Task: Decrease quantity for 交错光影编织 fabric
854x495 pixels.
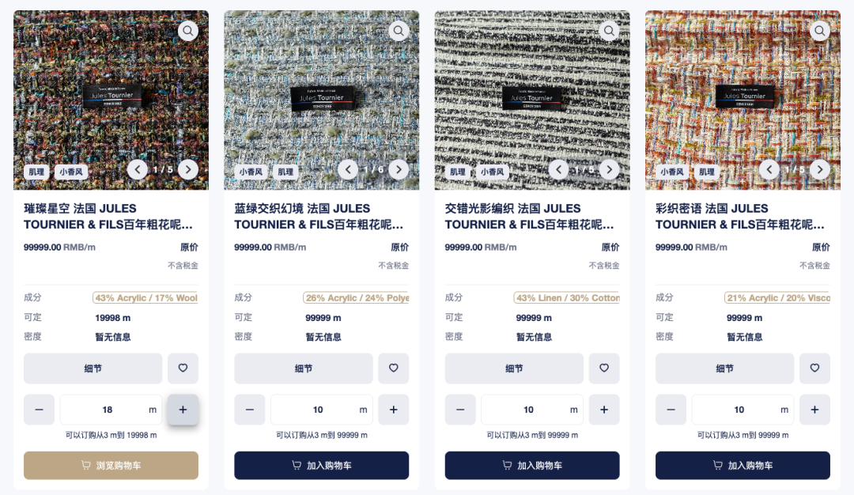Action: pos(460,410)
